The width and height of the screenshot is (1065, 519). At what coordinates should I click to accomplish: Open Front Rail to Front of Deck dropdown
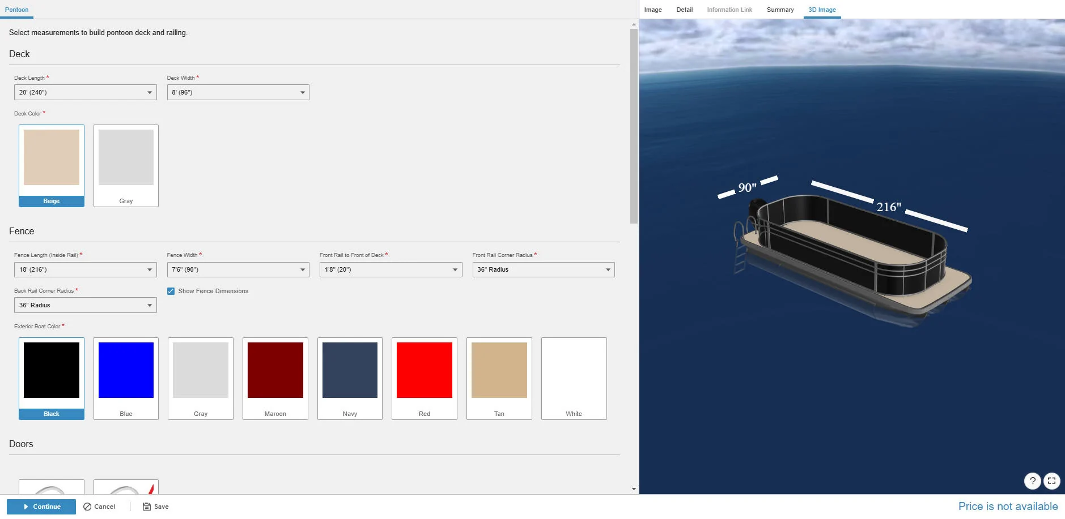click(x=391, y=269)
